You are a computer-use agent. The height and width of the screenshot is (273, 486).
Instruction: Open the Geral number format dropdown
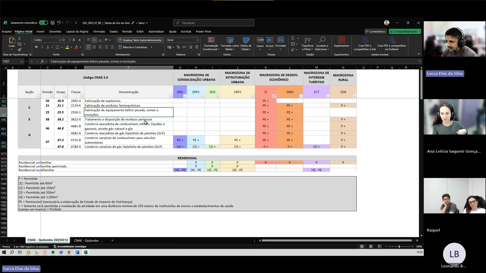[197, 40]
